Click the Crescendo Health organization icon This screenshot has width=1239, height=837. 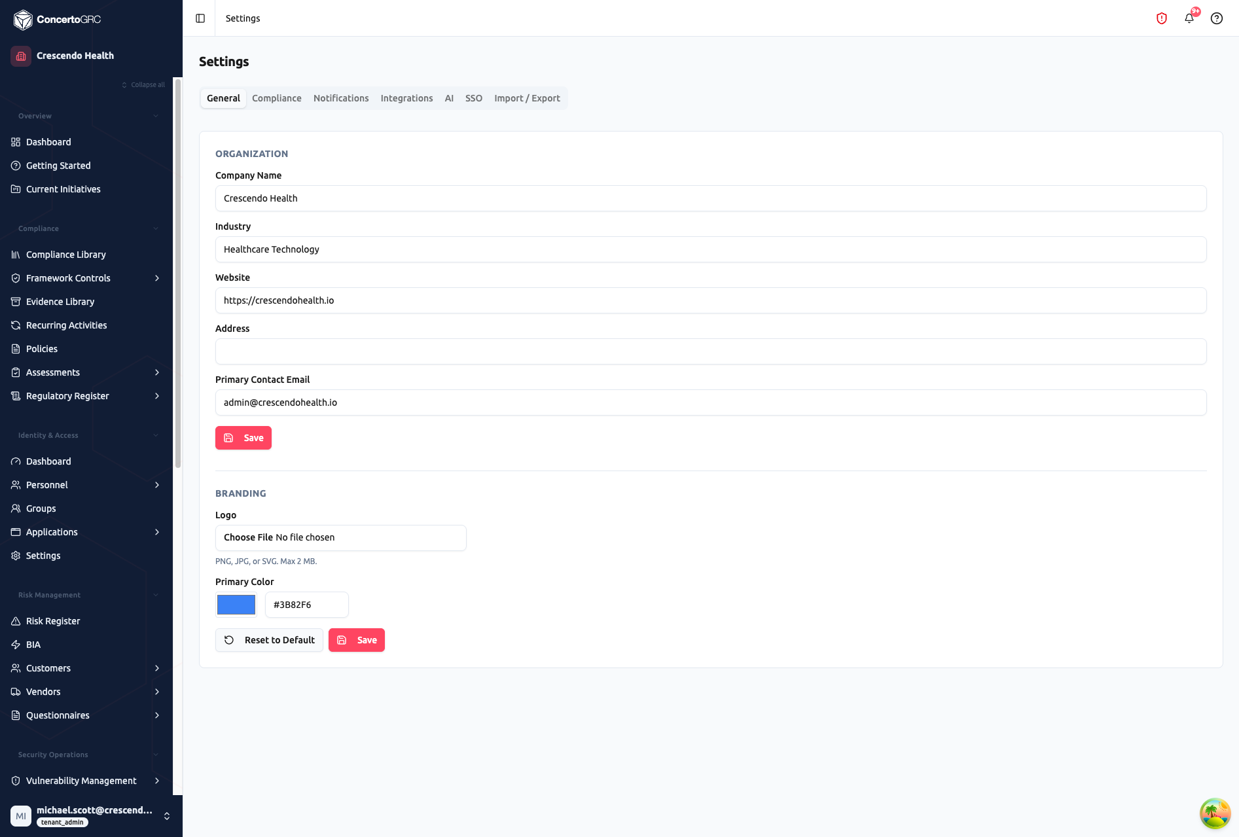(x=21, y=56)
